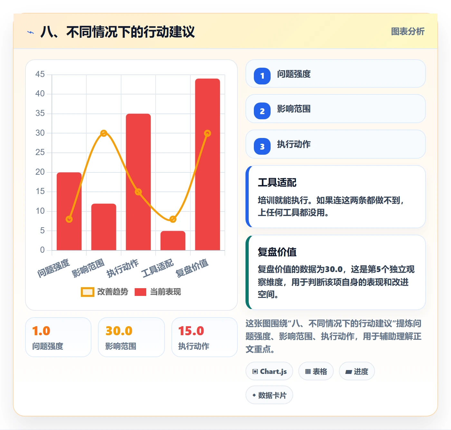
Task: Click the 复盘价值 card heading
Action: [277, 252]
